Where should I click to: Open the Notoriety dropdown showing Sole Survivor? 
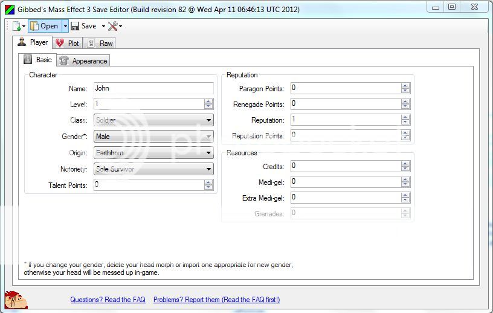click(153, 169)
